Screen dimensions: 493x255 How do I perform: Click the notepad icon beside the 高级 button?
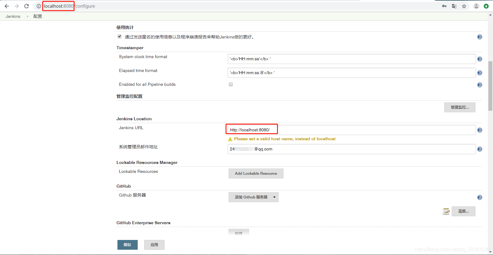coord(446,211)
